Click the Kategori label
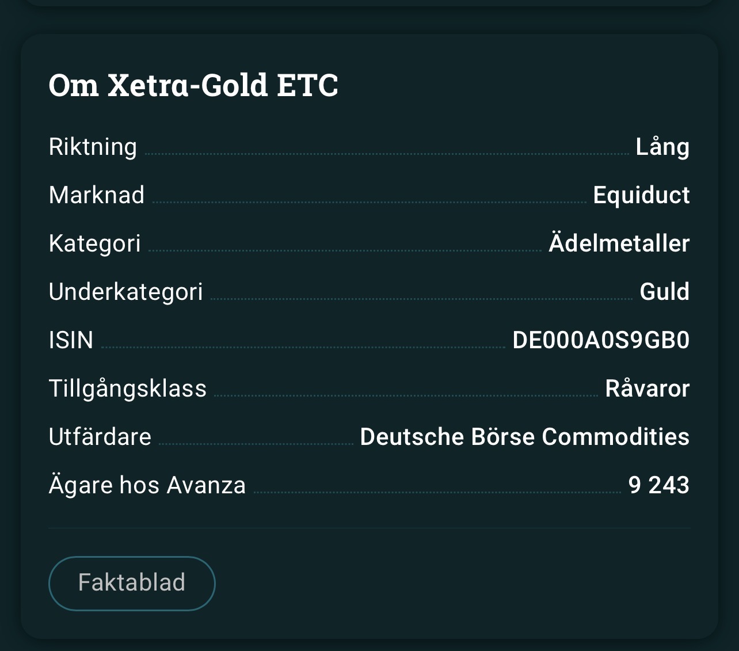The image size is (739, 651). (x=95, y=243)
